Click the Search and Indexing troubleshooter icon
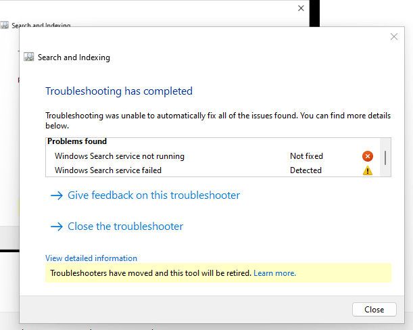Image resolution: width=413 pixels, height=330 pixels. point(28,57)
